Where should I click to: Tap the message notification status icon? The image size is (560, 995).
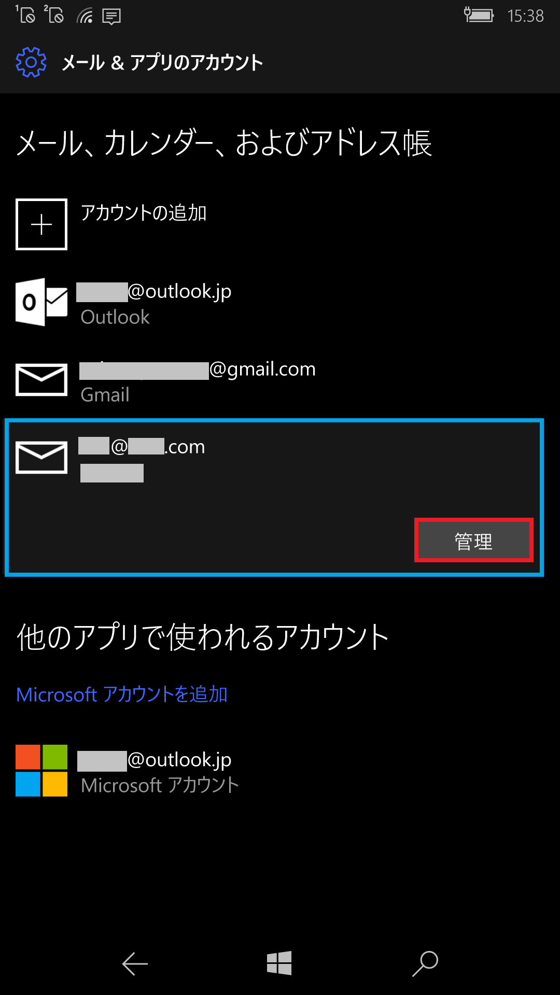coord(111,17)
